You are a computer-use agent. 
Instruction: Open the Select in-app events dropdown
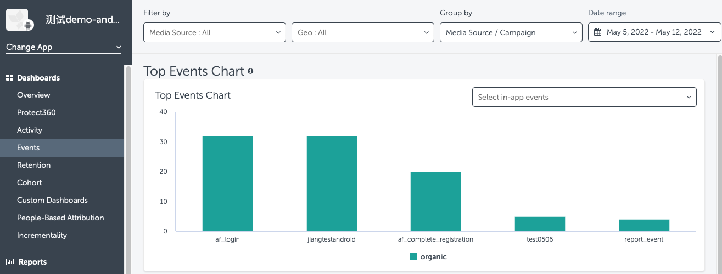(x=584, y=97)
